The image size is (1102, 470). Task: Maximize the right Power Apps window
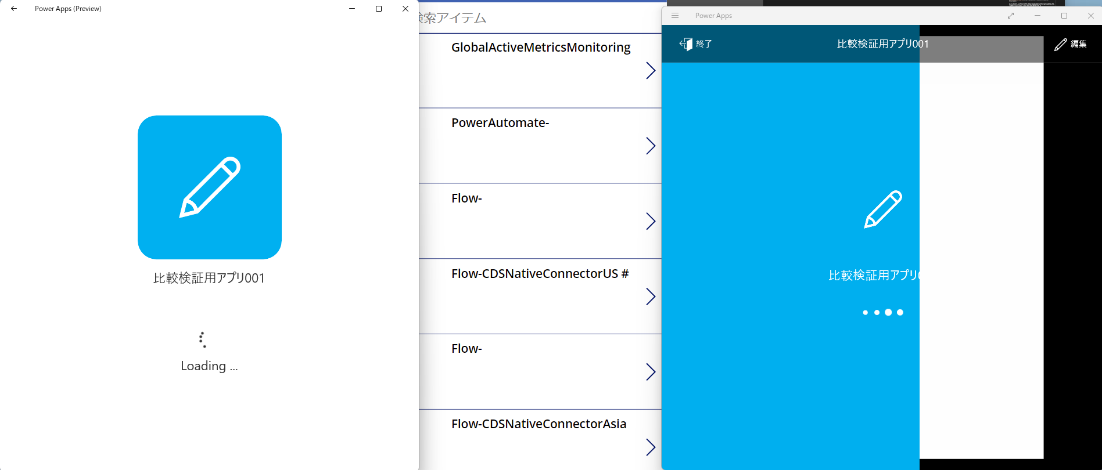[x=1064, y=16]
